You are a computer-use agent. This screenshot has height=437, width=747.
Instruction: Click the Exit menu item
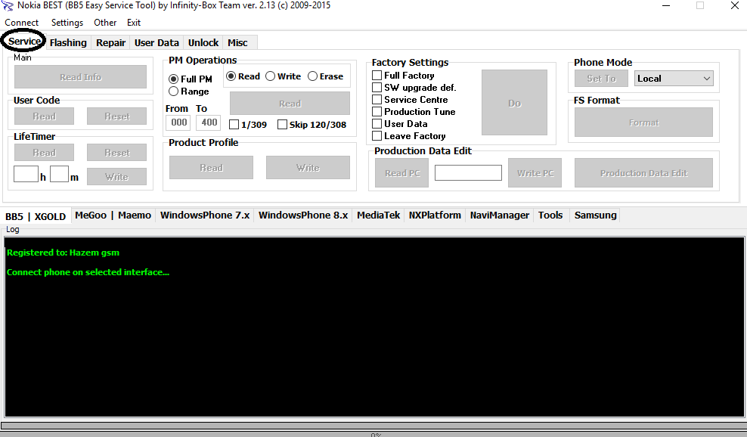tap(133, 23)
